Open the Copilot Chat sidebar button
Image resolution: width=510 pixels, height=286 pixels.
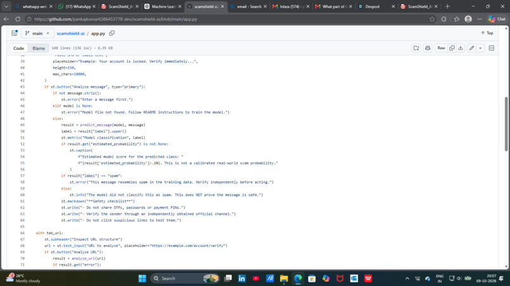(x=497, y=19)
